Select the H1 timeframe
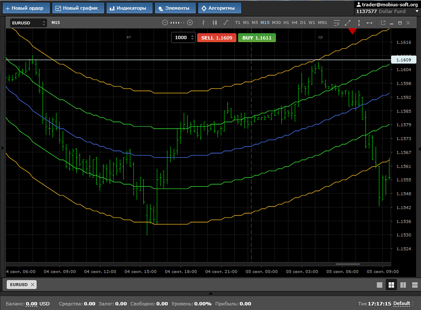The image size is (421, 310). tap(286, 22)
